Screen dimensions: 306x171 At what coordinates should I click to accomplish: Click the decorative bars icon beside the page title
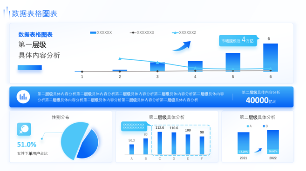tap(7, 13)
